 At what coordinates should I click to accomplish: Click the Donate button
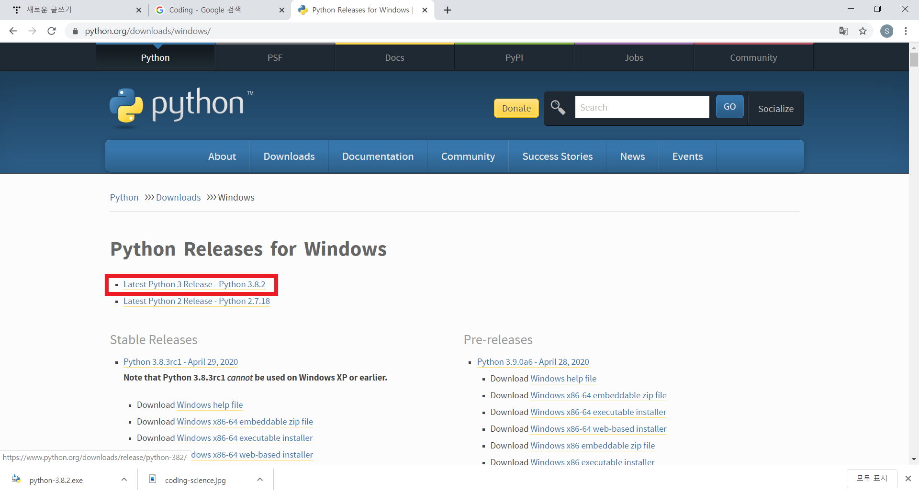click(x=516, y=108)
